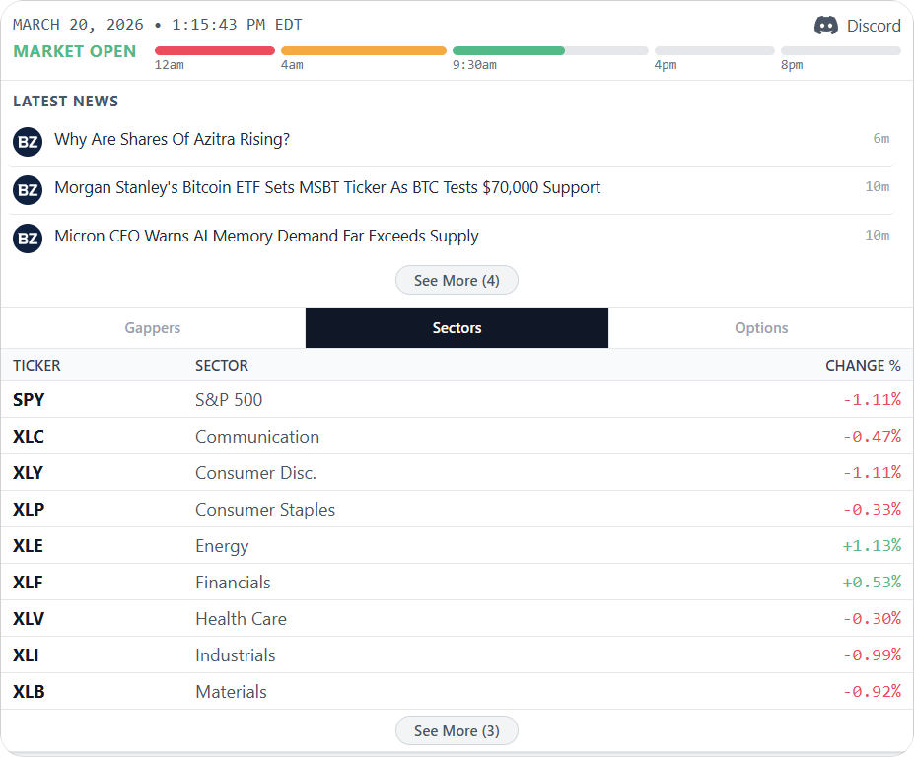Viewport: 914px width, 757px height.
Task: Click the Communication sector name
Action: coord(257,437)
